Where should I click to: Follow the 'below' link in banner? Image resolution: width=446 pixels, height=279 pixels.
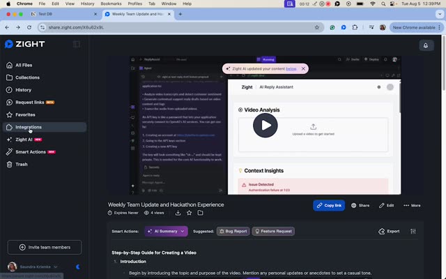click(x=291, y=68)
